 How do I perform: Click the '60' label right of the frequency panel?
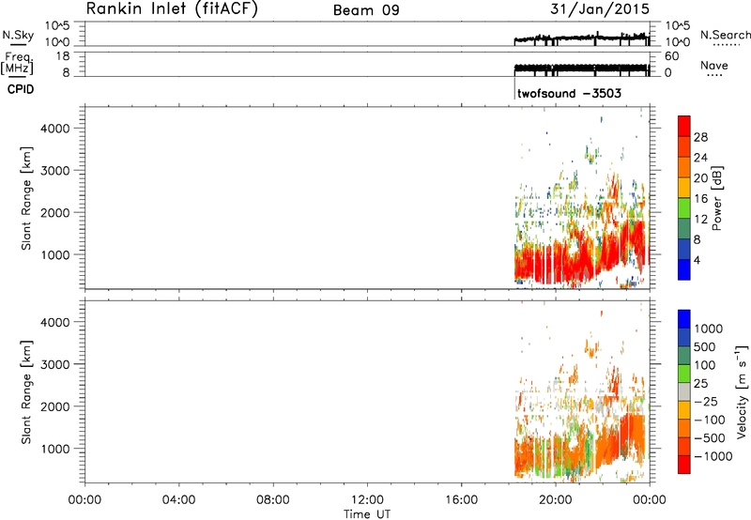tap(671, 56)
